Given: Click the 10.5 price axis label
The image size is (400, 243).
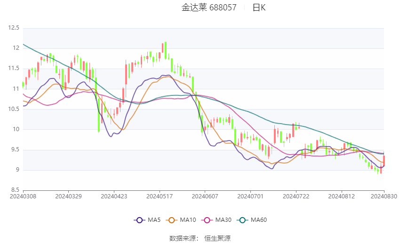Looking at the screenshot, I should [14, 109].
